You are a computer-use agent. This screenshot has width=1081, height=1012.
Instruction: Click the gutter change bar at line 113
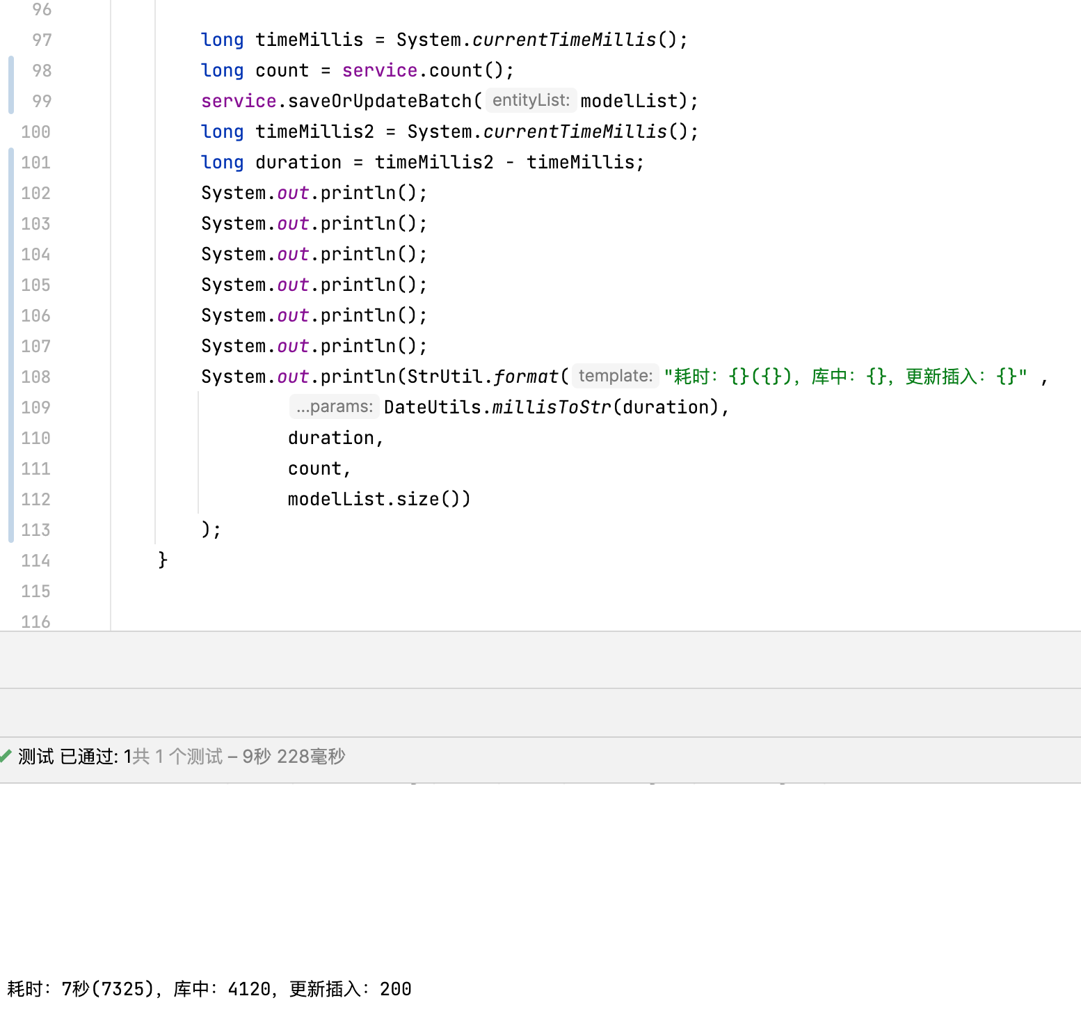pos(11,530)
